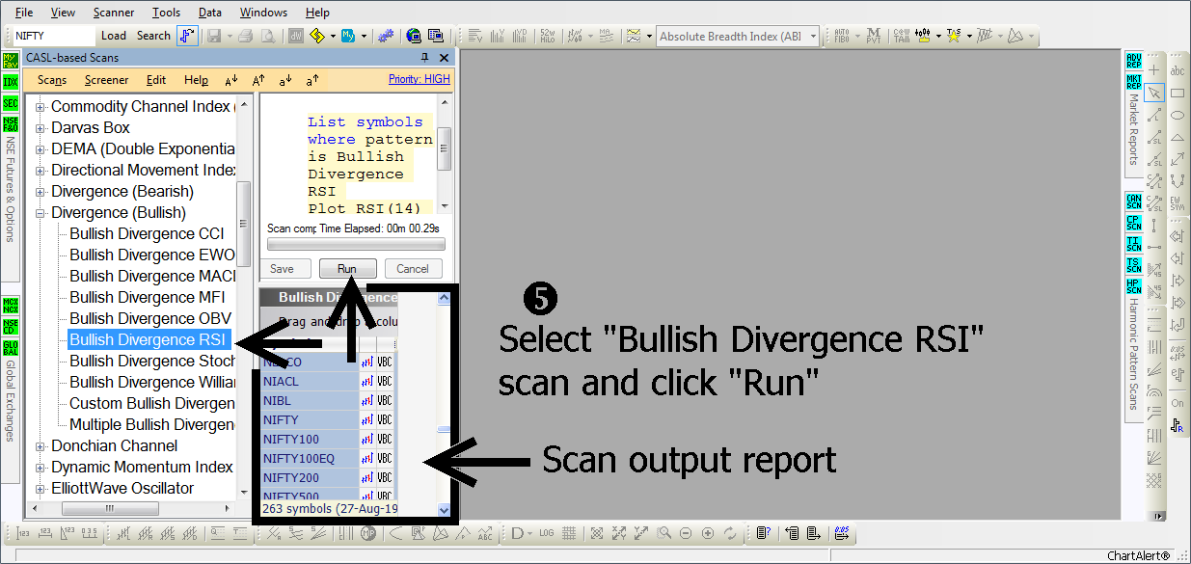1191x564 pixels.
Task: Click the zoom-in plus icon in bottom toolbar
Action: pyautogui.click(x=708, y=533)
